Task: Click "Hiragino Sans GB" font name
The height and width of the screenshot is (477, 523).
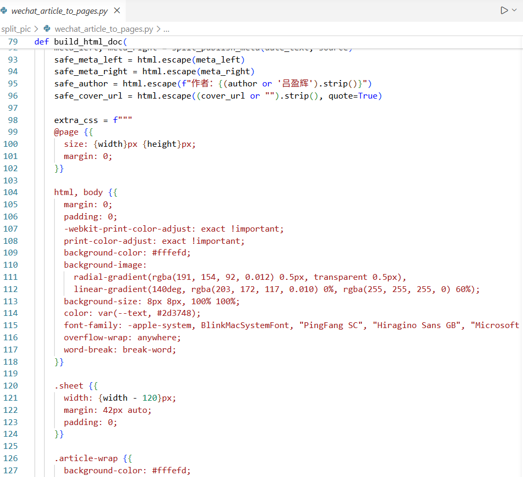Action: click(416, 325)
